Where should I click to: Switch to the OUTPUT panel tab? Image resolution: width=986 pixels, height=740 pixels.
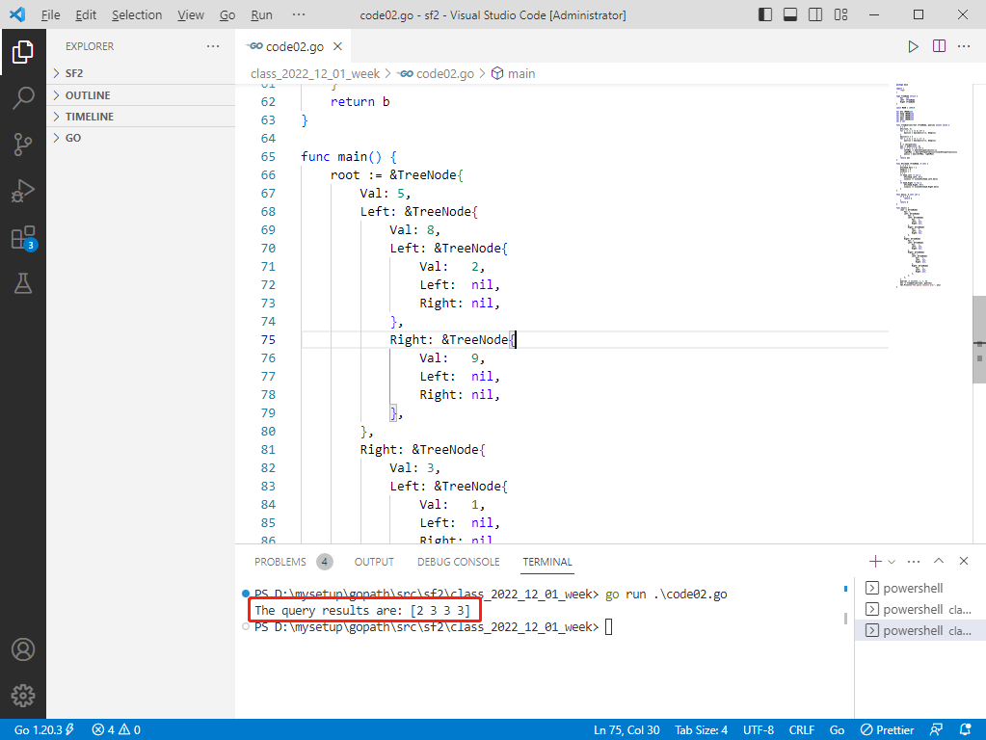coord(374,562)
